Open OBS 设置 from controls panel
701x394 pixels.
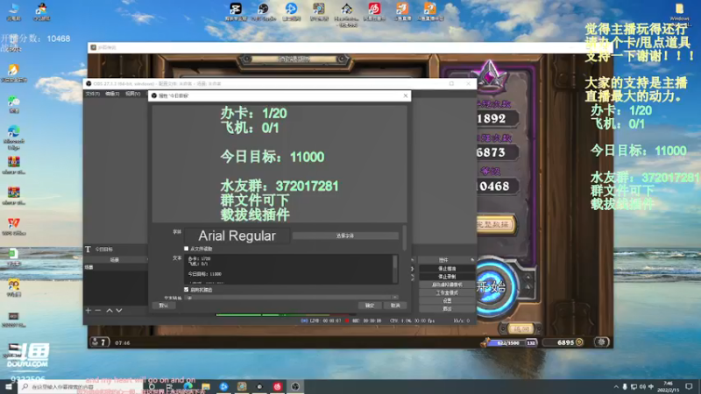click(447, 300)
